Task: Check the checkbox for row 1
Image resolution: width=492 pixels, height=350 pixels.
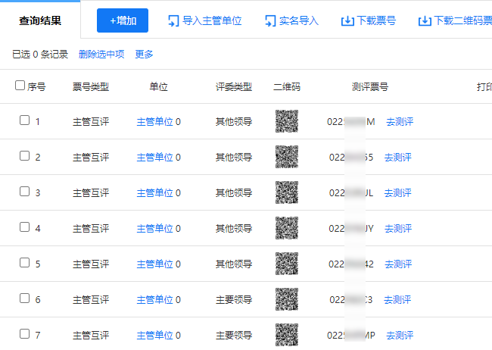Action: (24, 120)
